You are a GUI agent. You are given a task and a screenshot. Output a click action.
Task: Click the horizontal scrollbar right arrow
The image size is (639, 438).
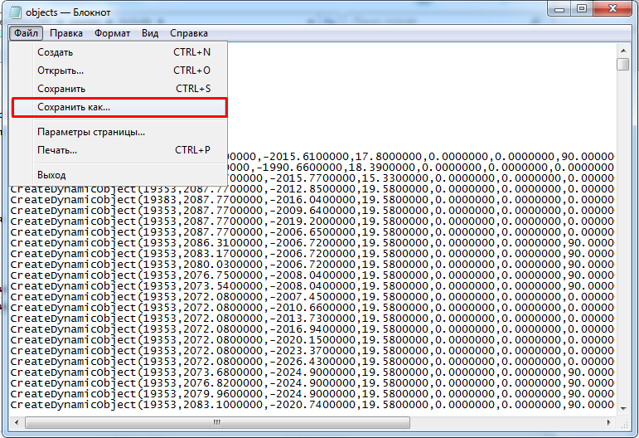tap(608, 422)
